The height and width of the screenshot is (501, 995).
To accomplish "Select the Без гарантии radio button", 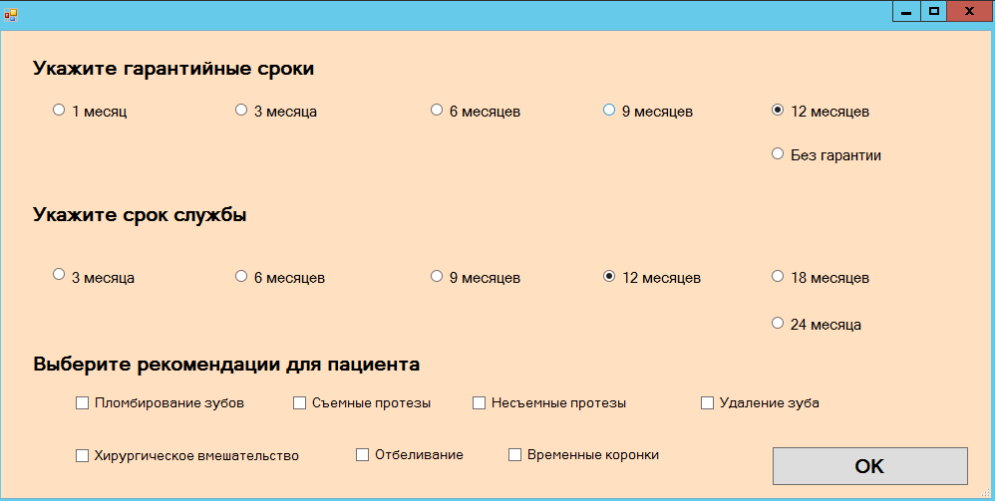I will click(x=778, y=154).
